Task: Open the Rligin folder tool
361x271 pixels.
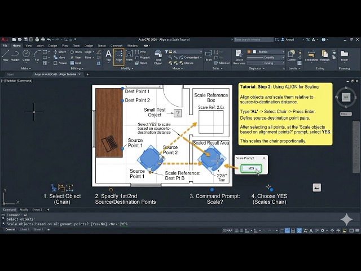Action: 345,56
